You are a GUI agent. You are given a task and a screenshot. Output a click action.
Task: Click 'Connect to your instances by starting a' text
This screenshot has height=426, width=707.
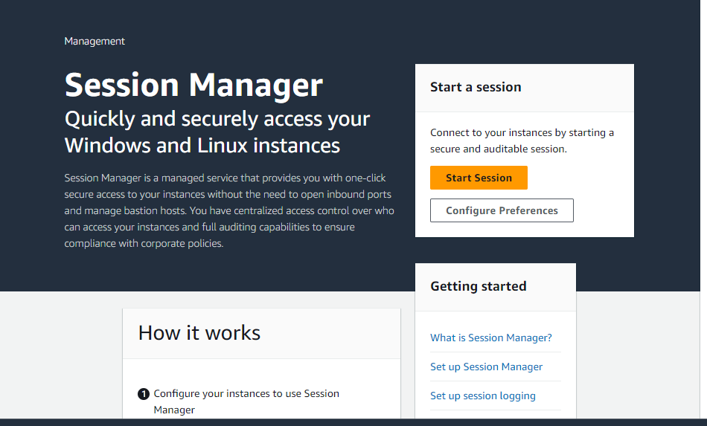coord(522,132)
